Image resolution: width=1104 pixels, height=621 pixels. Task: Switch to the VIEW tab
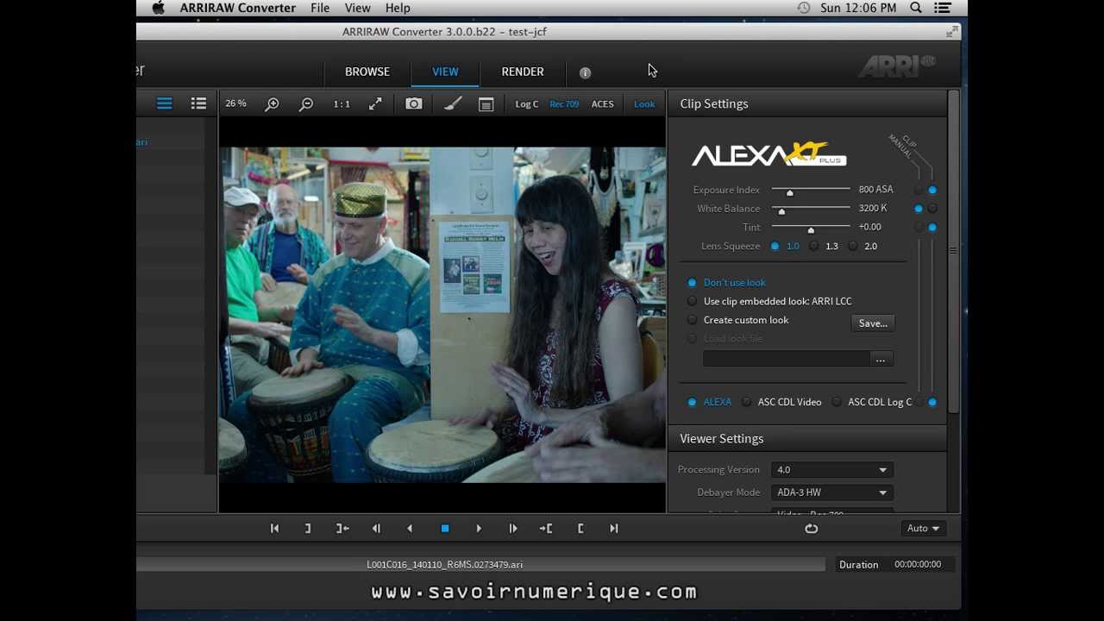[445, 72]
